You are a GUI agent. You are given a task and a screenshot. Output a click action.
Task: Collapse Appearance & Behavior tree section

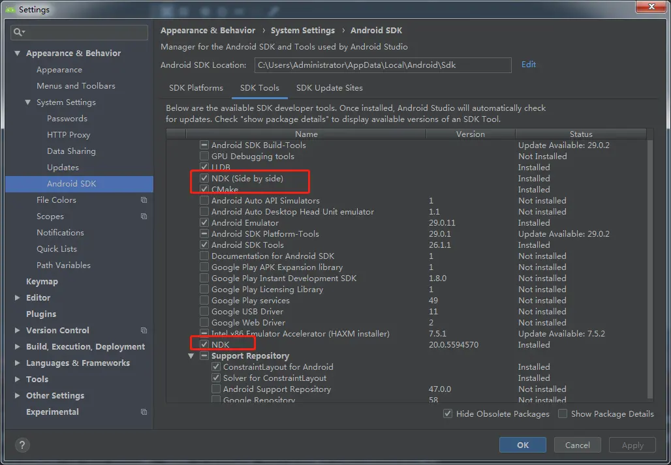pos(17,53)
